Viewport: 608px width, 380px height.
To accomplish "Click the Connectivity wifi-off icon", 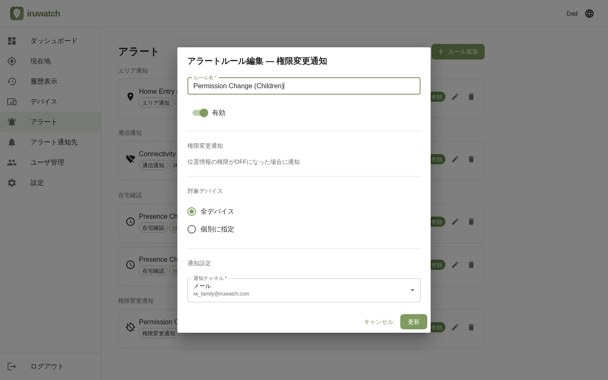I will 130,159.
